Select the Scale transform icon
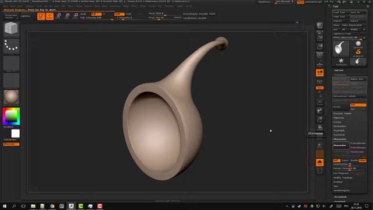This screenshot has height=210, width=373. pos(67,16)
